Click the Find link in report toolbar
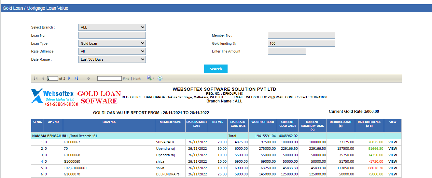Screen dimensions: 432x178 pos(126,79)
